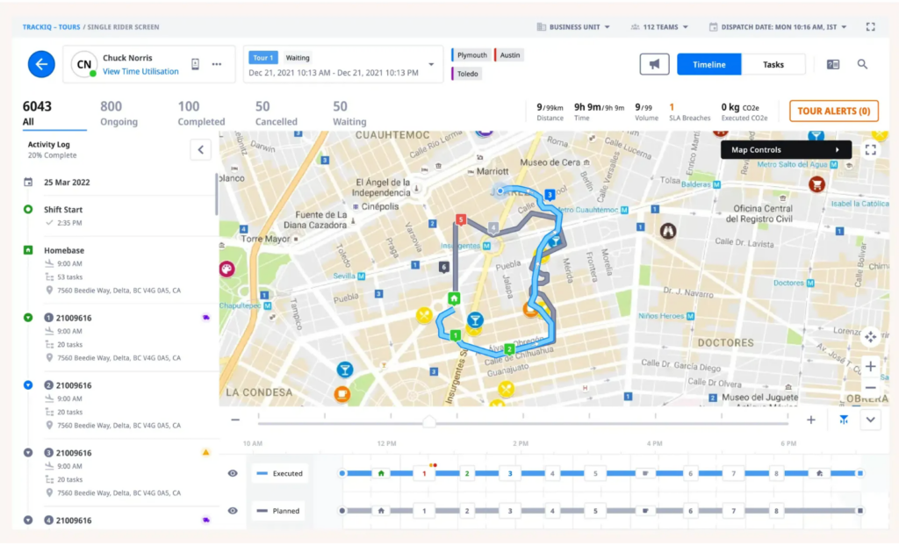Open the filter funnel icon on timeline
This screenshot has width=899, height=546.
pyautogui.click(x=844, y=420)
